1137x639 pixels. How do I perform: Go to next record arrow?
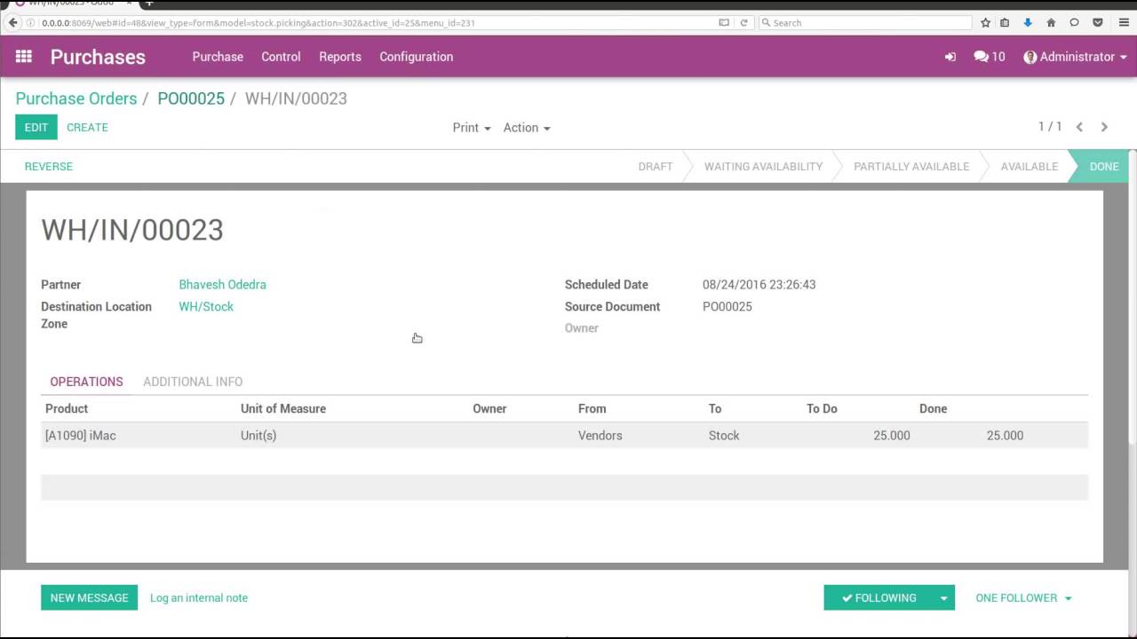point(1104,127)
